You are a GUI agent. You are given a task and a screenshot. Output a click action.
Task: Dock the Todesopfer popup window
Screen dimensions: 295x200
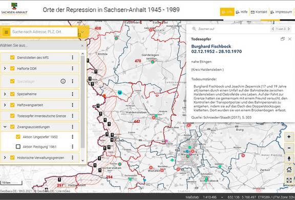tap(282, 39)
